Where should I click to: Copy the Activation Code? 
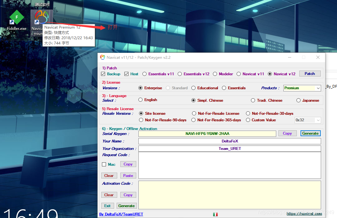click(x=128, y=195)
